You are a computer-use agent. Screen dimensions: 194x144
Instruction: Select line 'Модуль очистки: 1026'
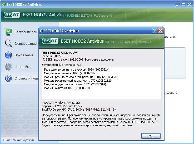(x=67, y=88)
